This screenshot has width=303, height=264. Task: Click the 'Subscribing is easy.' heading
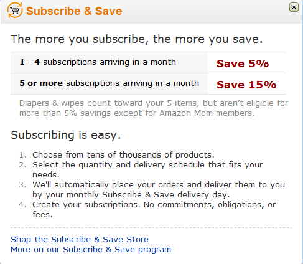point(65,135)
